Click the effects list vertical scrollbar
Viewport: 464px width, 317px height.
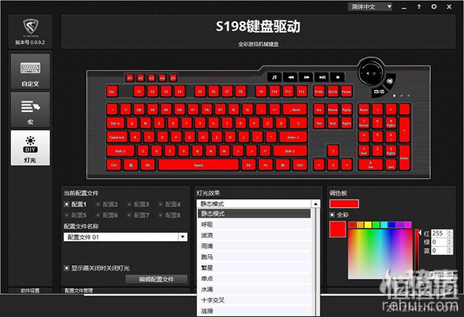click(316, 262)
